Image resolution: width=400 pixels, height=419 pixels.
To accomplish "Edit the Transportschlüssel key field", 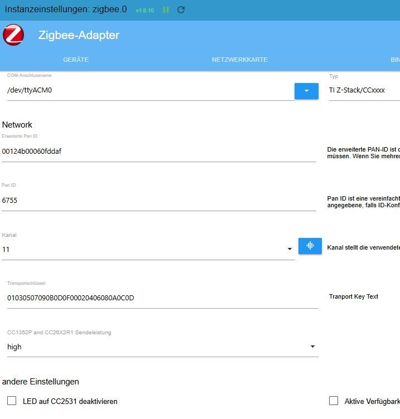I will (163, 298).
